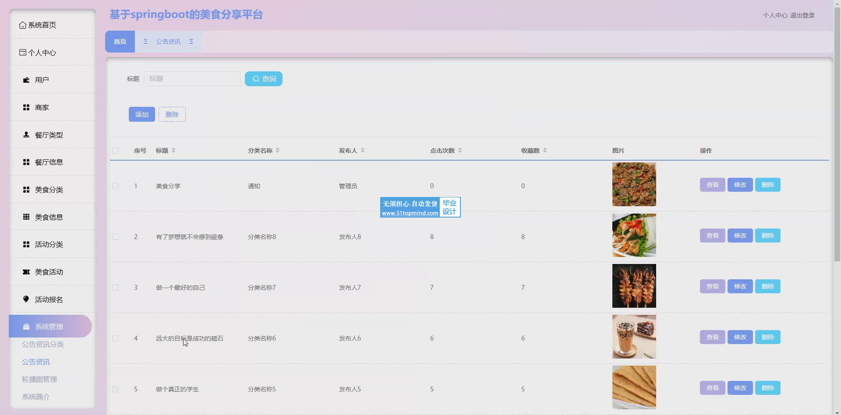
Task: Click the grid icon beside 商家
Action: [x=26, y=108]
